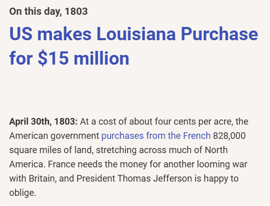
Task: Click the word 'million' in the headline
Action: point(101,58)
